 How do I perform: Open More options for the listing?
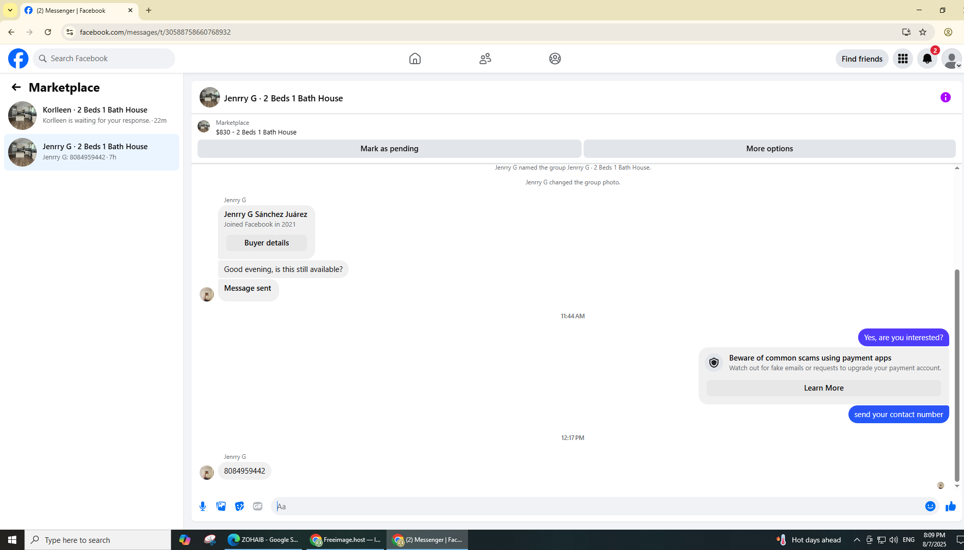pyautogui.click(x=769, y=149)
